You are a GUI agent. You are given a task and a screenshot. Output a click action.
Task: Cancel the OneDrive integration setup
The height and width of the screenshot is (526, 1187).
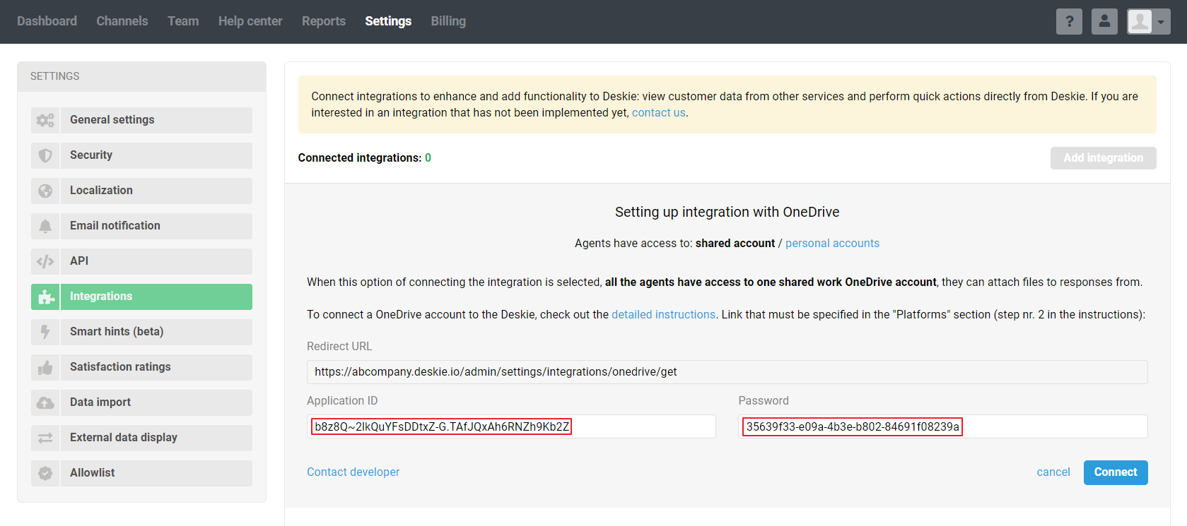[1053, 472]
